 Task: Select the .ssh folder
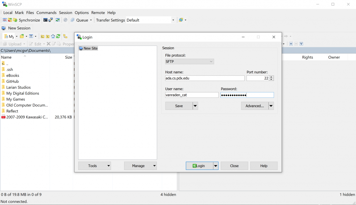(9, 69)
